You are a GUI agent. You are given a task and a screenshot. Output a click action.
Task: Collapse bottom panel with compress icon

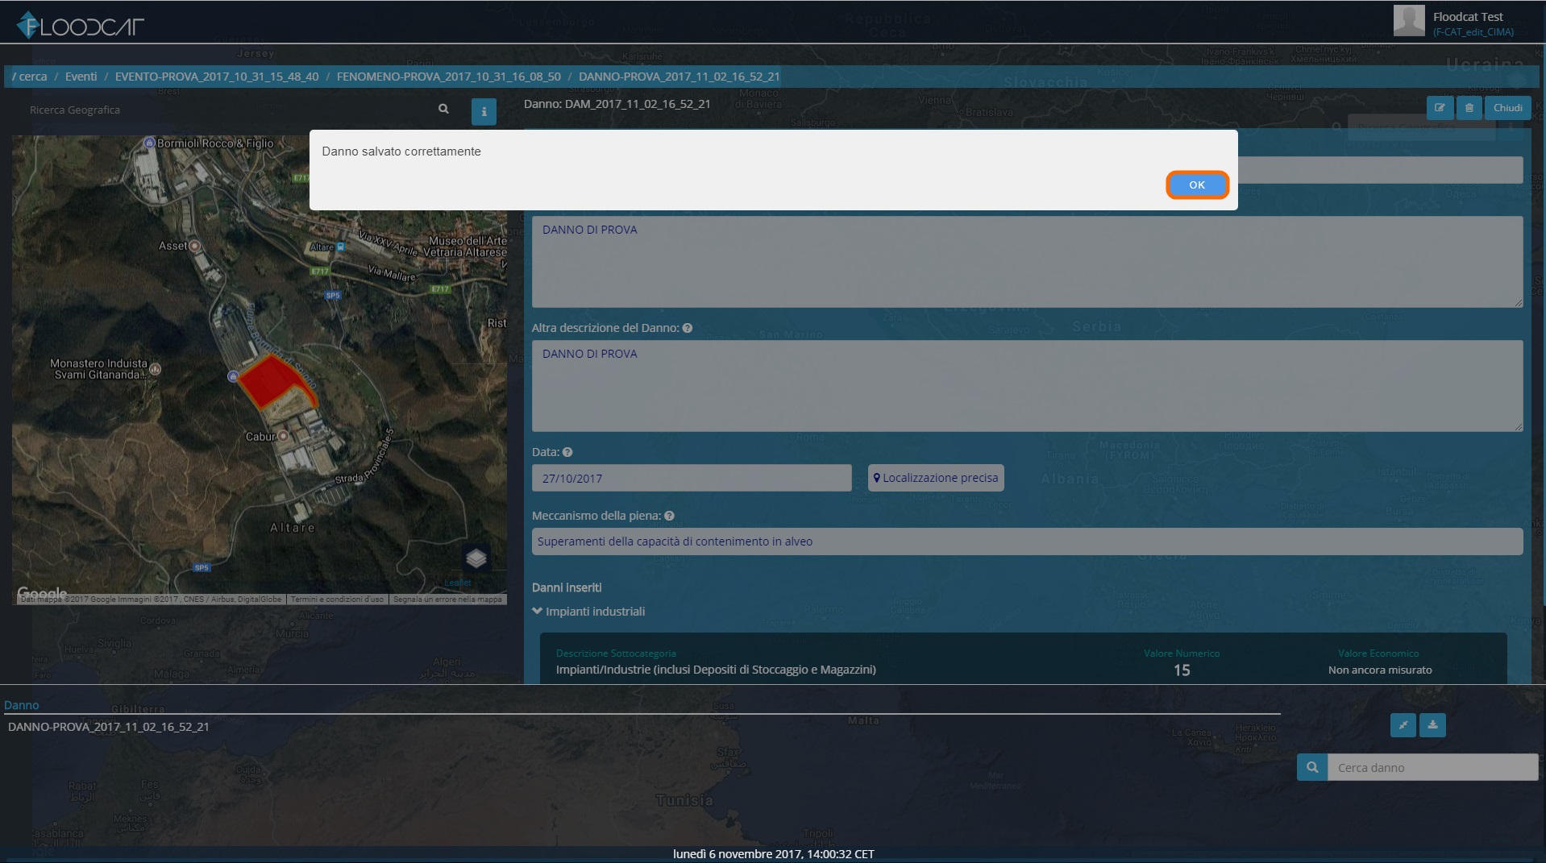(x=1403, y=725)
